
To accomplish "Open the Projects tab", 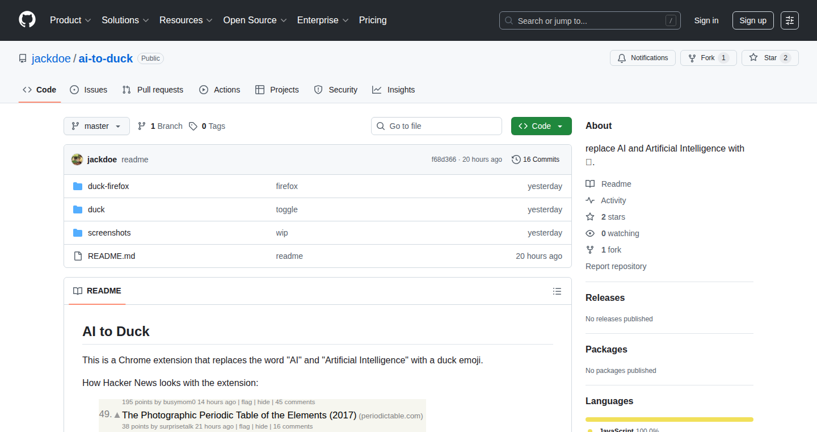I will (x=277, y=90).
